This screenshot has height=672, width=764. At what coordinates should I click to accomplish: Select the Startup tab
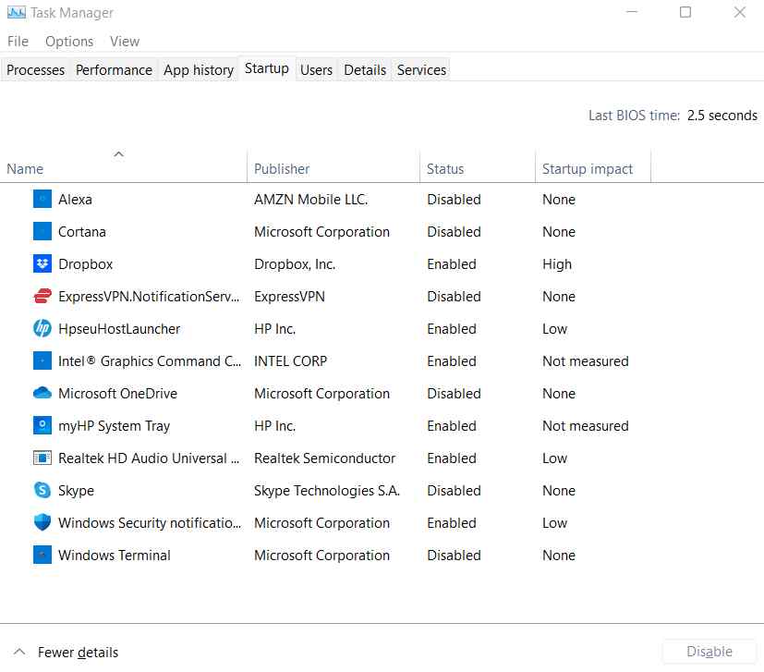tap(267, 68)
